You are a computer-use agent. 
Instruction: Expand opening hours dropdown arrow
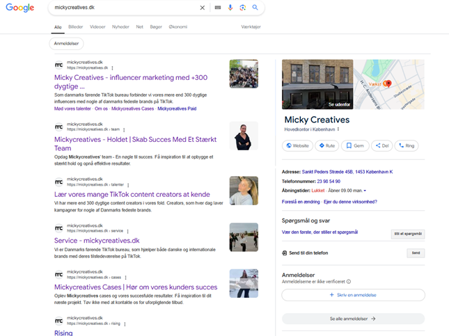(x=365, y=191)
